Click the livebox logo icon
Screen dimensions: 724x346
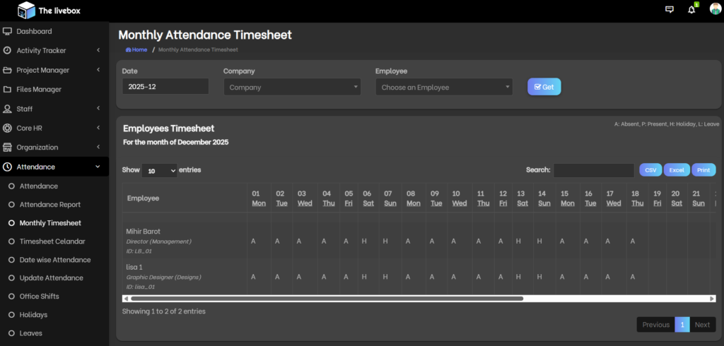pyautogui.click(x=26, y=10)
